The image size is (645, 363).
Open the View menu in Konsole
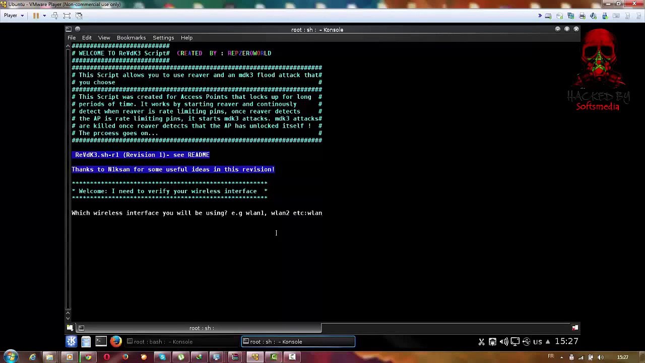pos(104,38)
